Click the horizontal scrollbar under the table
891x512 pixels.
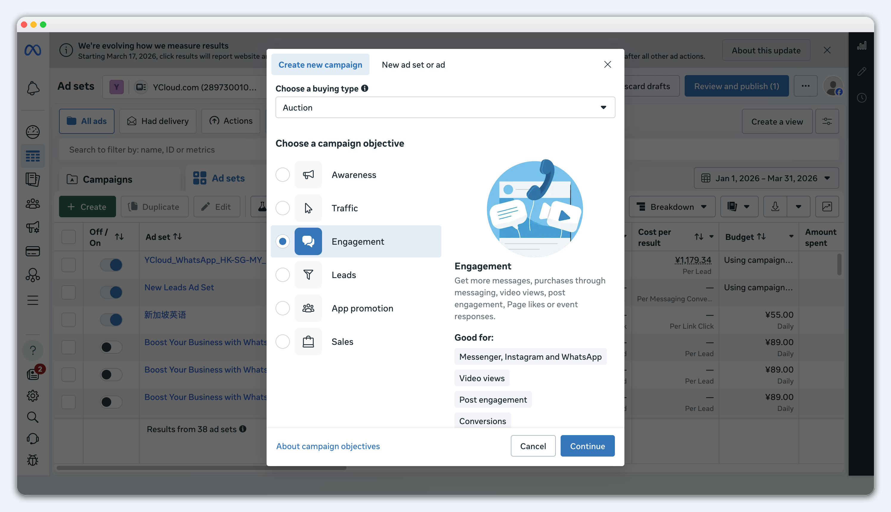pyautogui.click(x=202, y=468)
